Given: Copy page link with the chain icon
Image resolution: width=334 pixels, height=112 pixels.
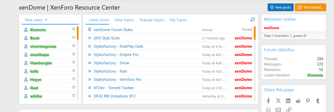Looking at the screenshot, I should pos(288,110).
